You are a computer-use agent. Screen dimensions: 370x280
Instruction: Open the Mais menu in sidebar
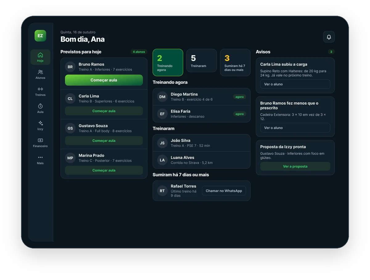[40, 160]
